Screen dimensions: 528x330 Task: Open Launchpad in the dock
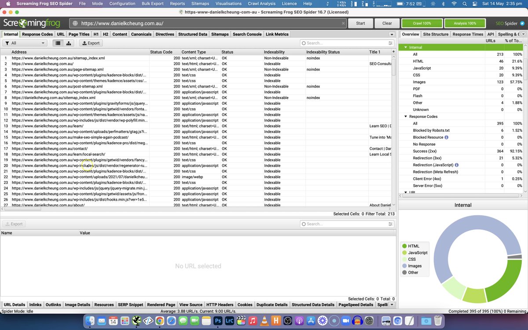[125, 321]
